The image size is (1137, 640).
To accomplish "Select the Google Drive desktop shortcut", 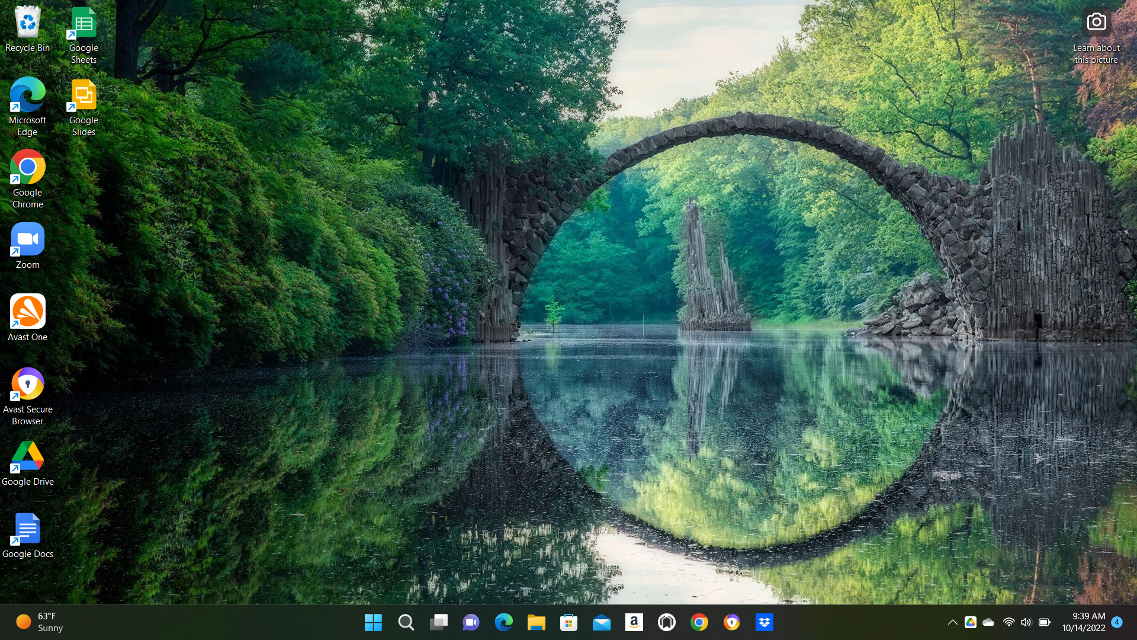I will 27,464.
